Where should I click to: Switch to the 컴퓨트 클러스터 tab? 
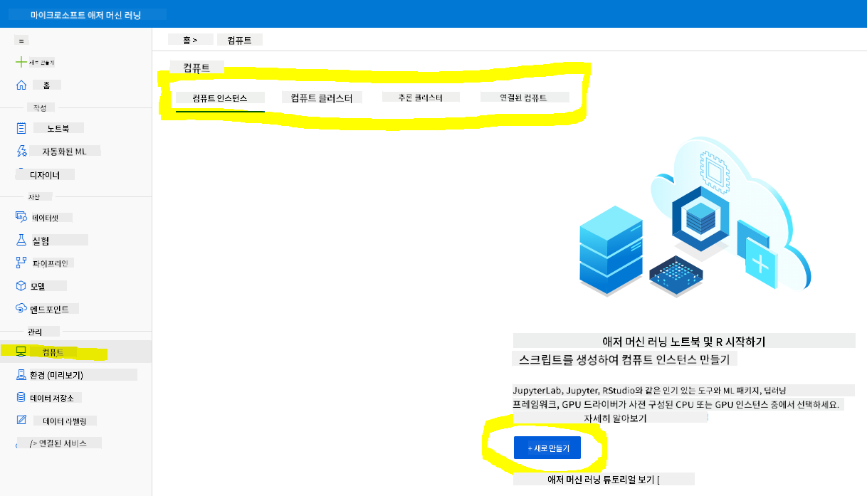(322, 98)
